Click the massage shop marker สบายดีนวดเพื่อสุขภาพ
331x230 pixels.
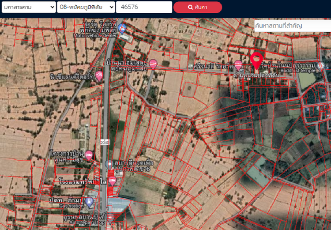point(109,164)
